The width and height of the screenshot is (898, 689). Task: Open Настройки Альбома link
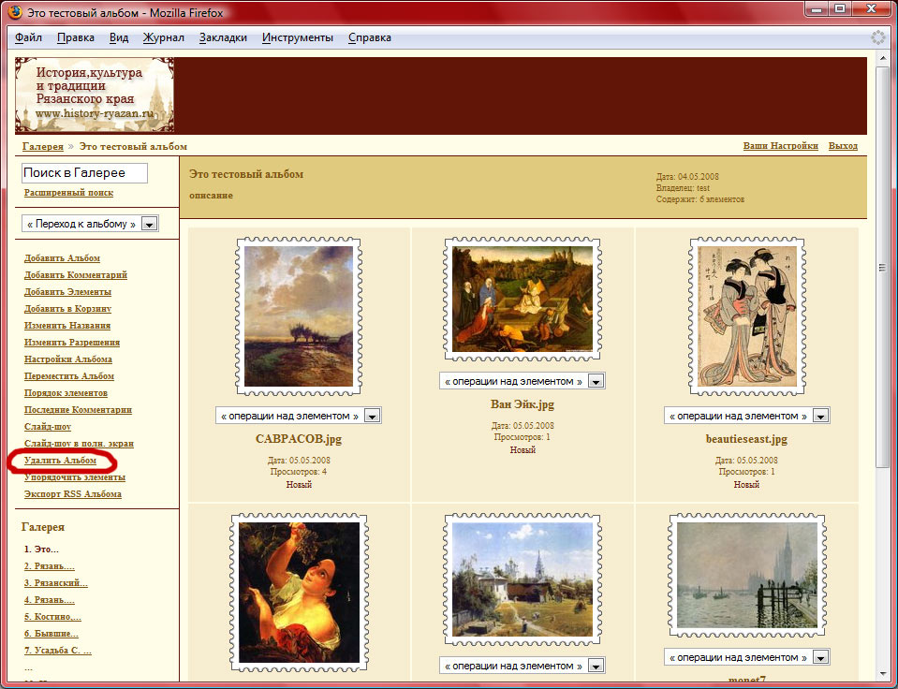click(x=68, y=359)
